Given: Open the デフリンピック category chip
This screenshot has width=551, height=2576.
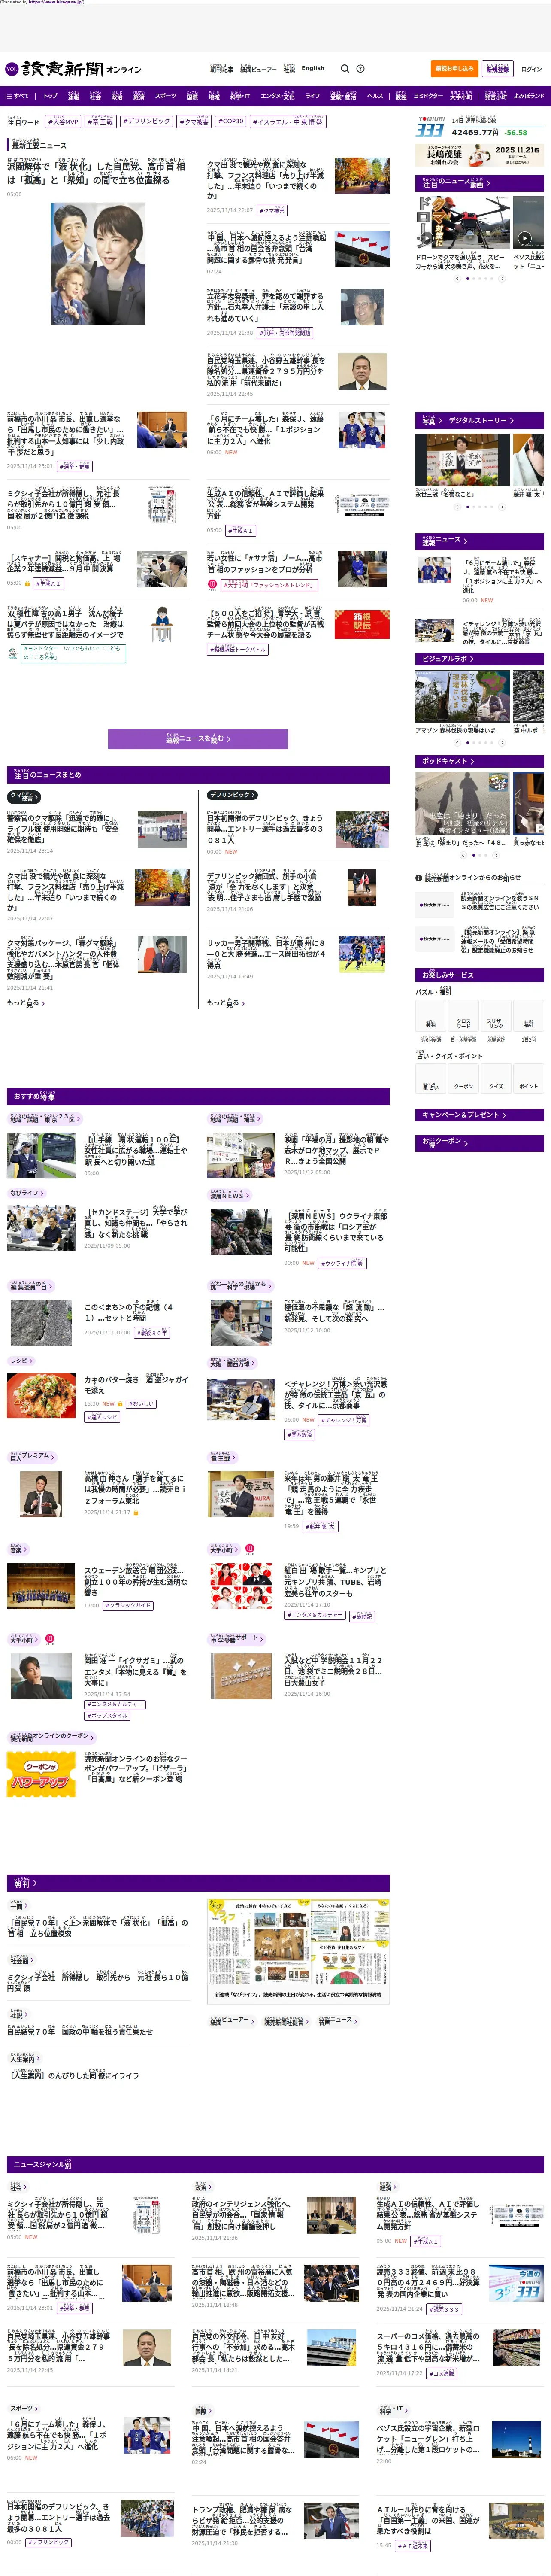Looking at the screenshot, I should 232,795.
